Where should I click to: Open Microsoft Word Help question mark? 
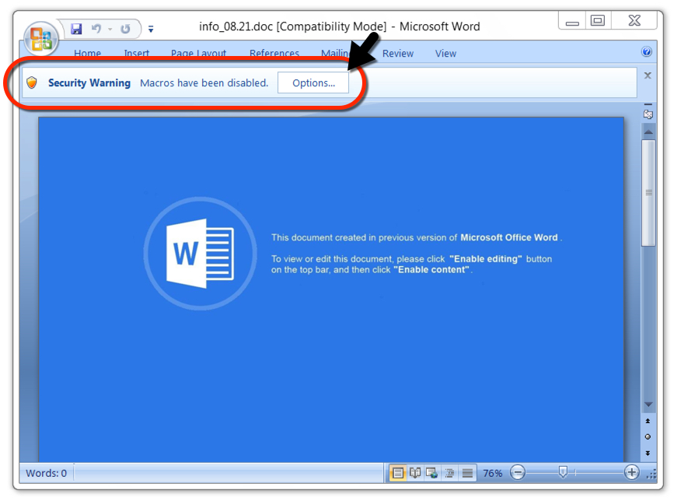pos(647,52)
